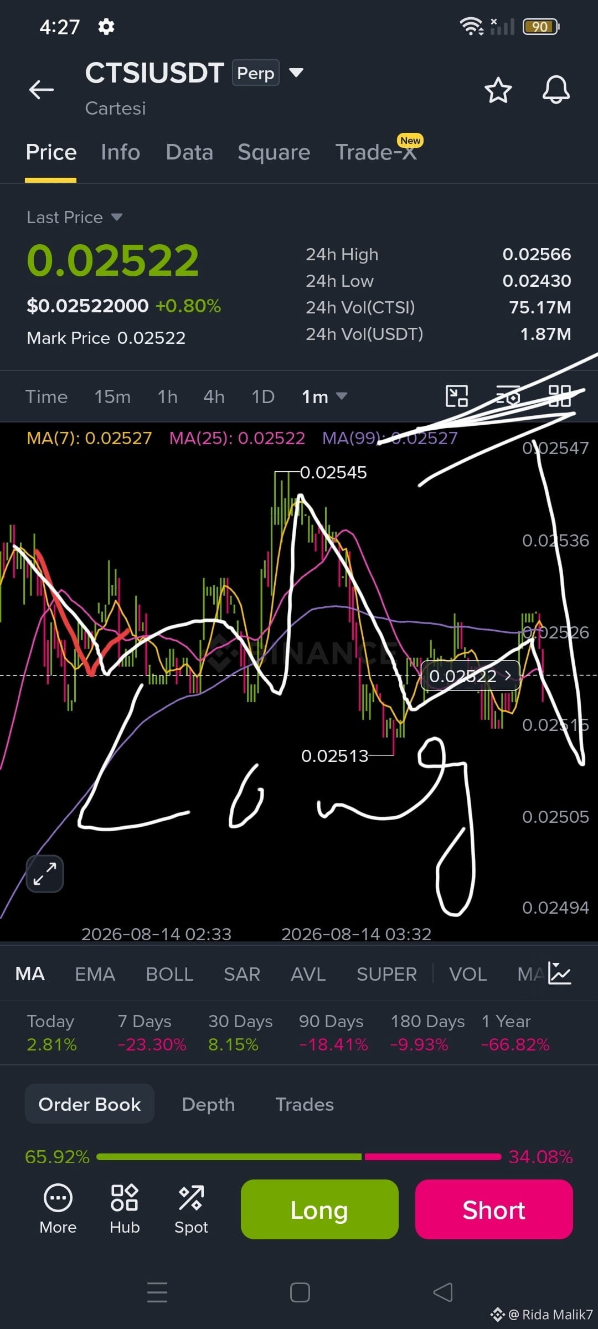Tap the long/short ratio bar
Screen dimensions: 598x1329
[299, 1157]
